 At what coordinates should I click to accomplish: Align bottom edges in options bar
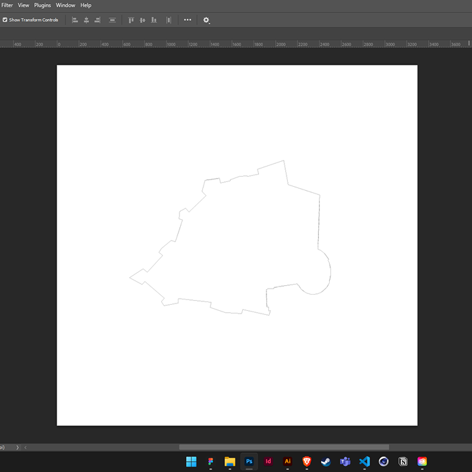tap(154, 20)
